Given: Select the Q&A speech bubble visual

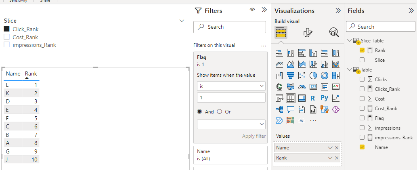Looking at the screenshot, I should tap(290, 109).
